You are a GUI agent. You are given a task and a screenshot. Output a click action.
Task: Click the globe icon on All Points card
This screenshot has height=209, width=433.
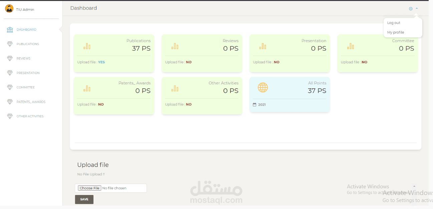click(x=263, y=88)
